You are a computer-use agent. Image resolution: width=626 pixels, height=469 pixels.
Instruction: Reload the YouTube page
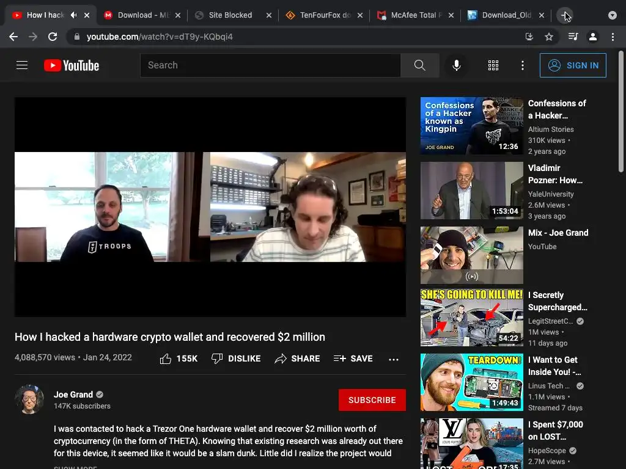pos(53,37)
